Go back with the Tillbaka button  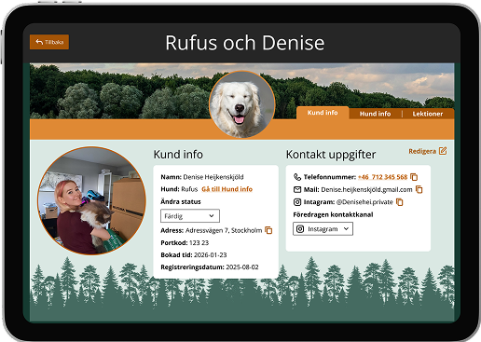[x=49, y=42]
